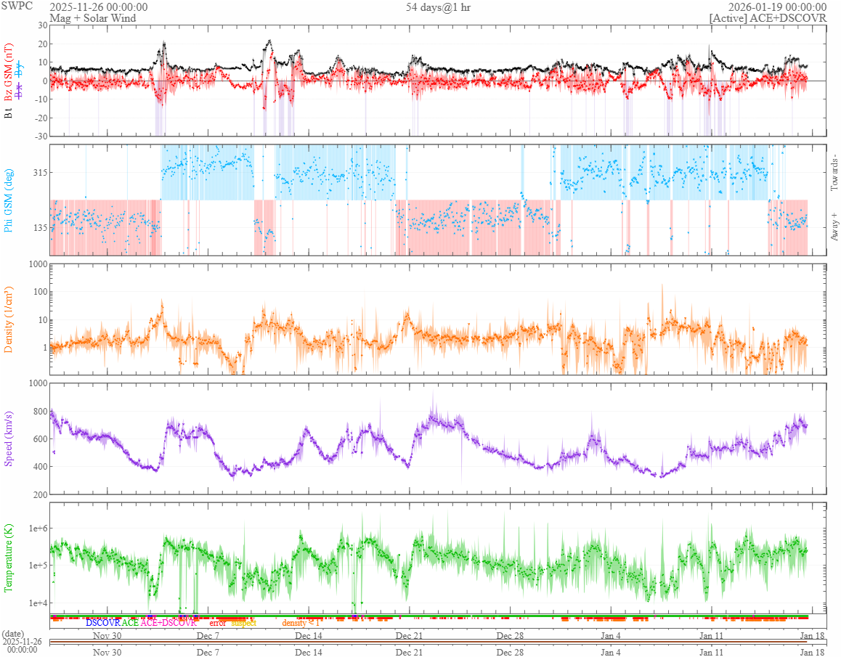Click the green ACE legend entry
This screenshot has width=841, height=657.
tap(130, 623)
